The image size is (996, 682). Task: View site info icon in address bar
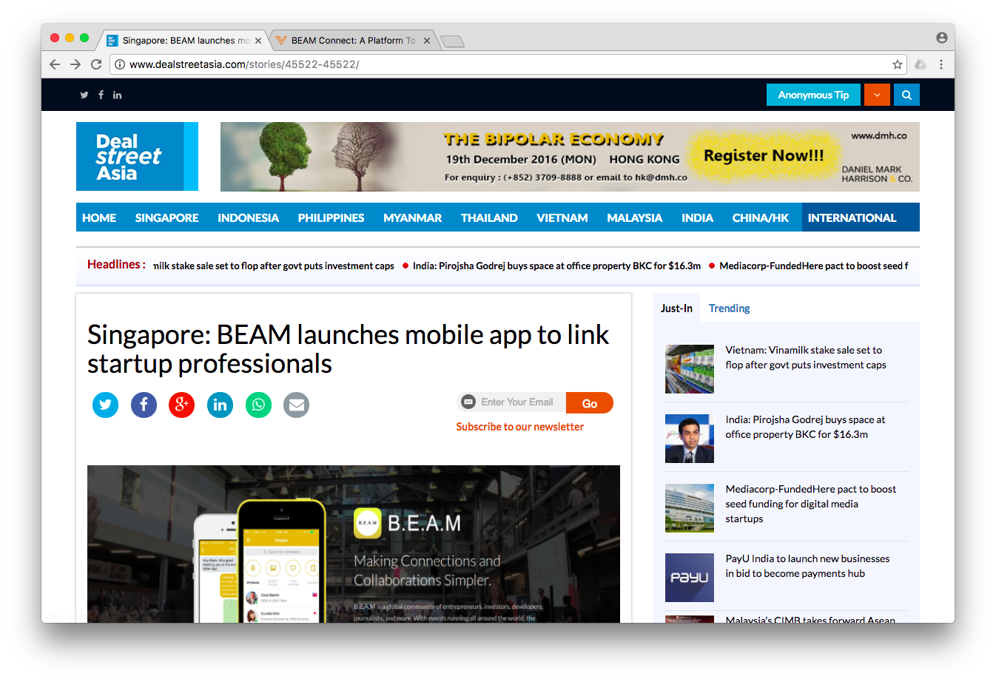click(120, 64)
